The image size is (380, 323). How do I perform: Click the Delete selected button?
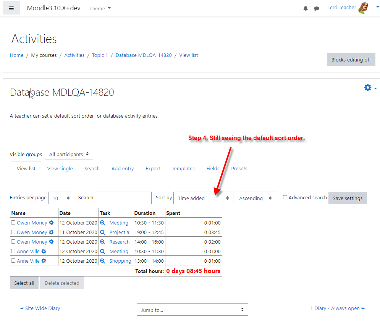coord(62,283)
